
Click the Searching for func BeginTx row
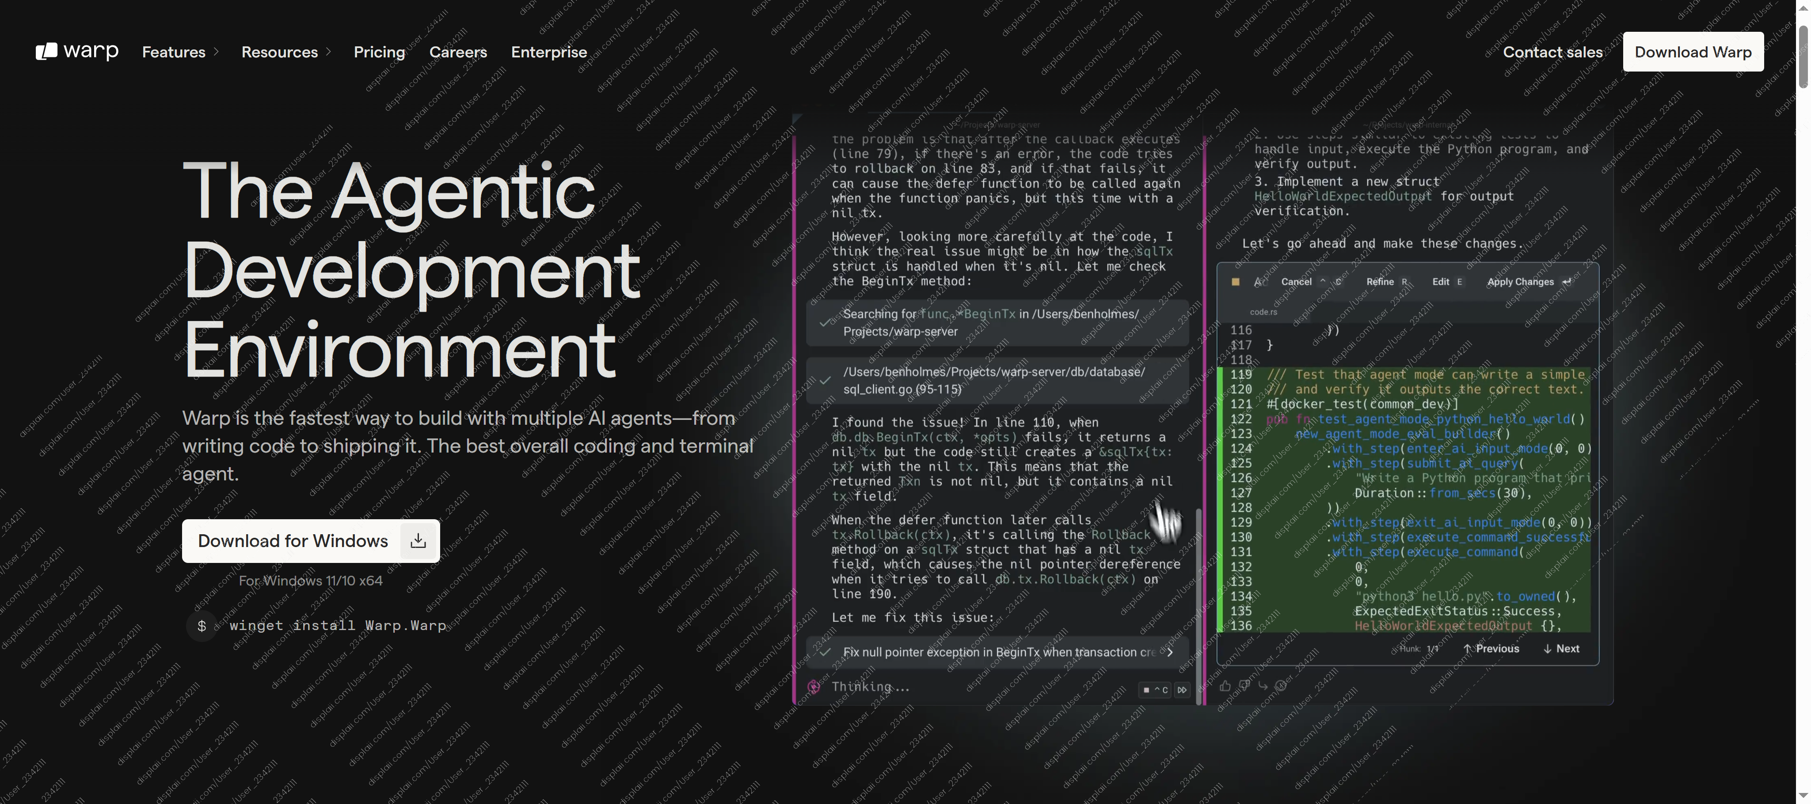997,323
